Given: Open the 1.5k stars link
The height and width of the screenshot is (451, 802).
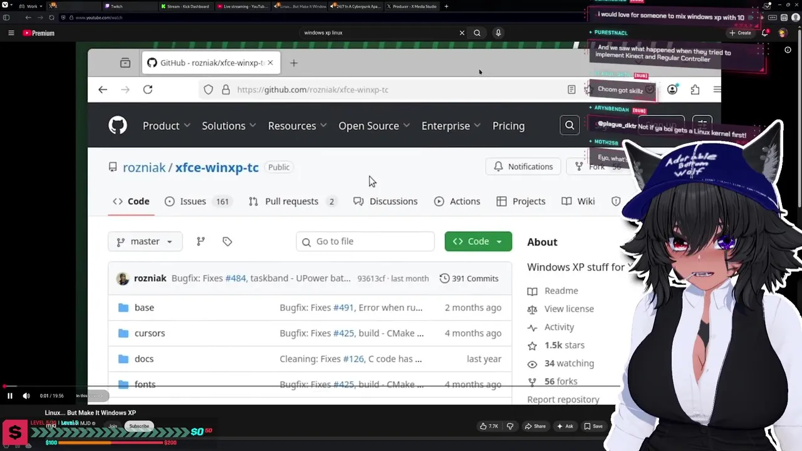Looking at the screenshot, I should (x=556, y=345).
